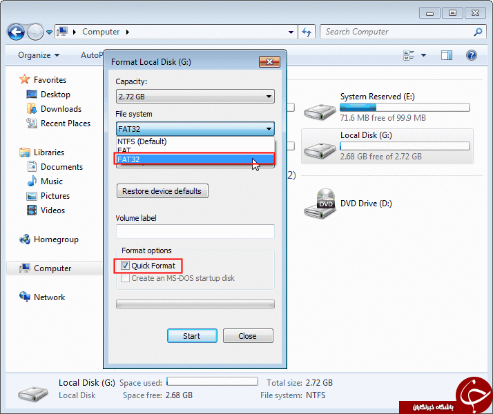Click the search magnifier icon

pos(478,32)
